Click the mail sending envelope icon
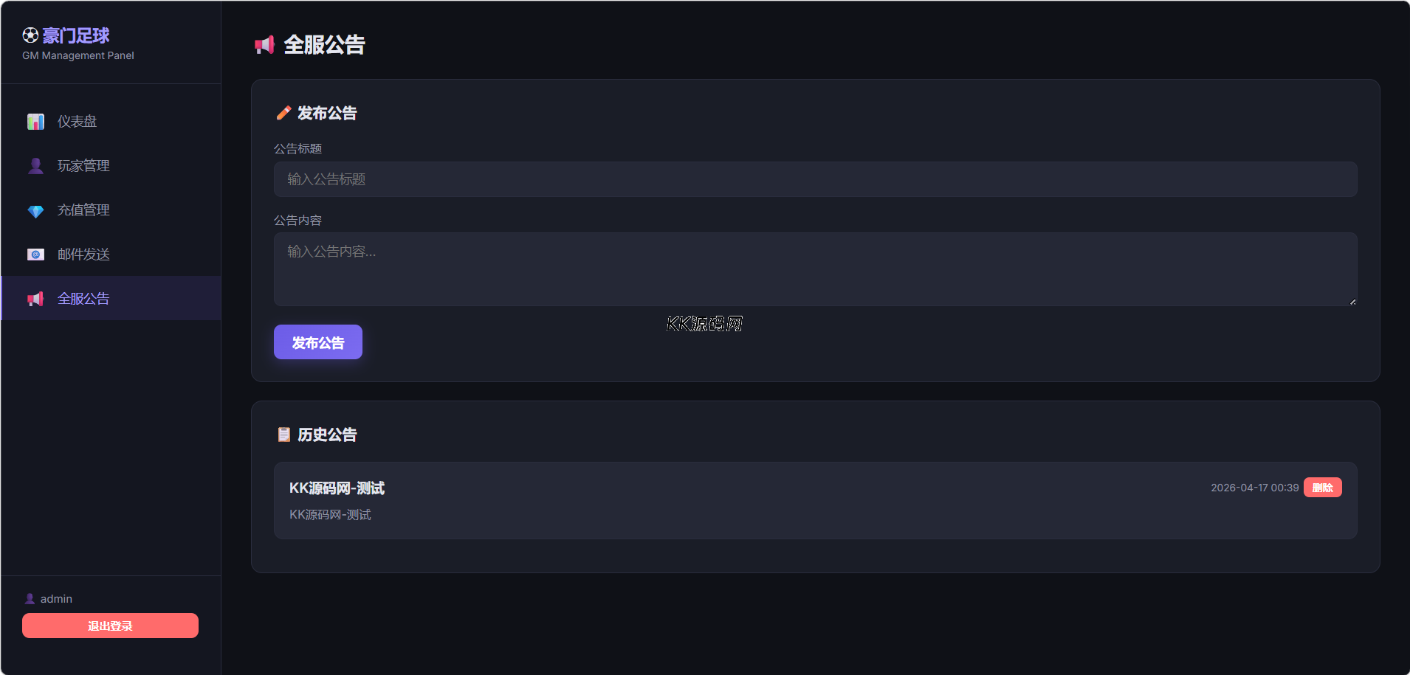Image resolution: width=1410 pixels, height=675 pixels. click(x=35, y=255)
